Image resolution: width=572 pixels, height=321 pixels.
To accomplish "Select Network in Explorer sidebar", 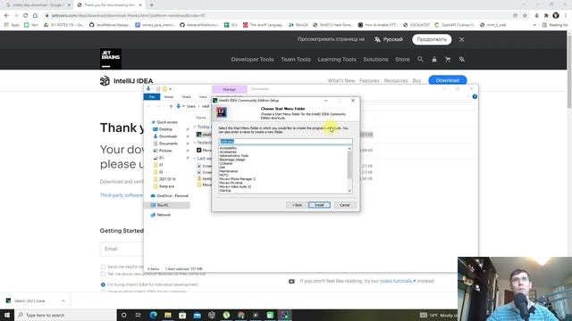I will pyautogui.click(x=163, y=215).
